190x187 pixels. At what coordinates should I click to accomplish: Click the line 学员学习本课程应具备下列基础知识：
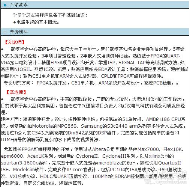coord(50,15)
